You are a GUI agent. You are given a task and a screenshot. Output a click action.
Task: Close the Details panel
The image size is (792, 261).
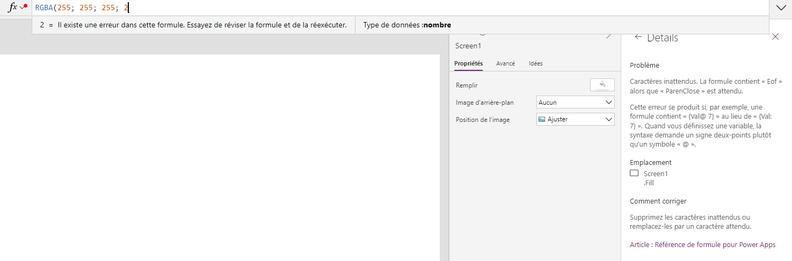click(775, 37)
